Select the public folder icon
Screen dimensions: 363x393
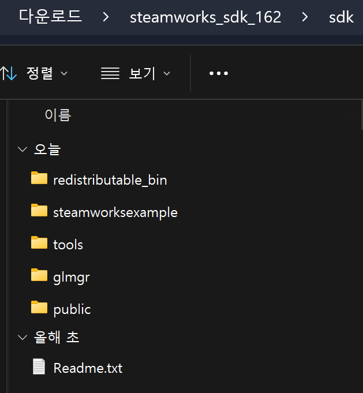click(x=39, y=307)
